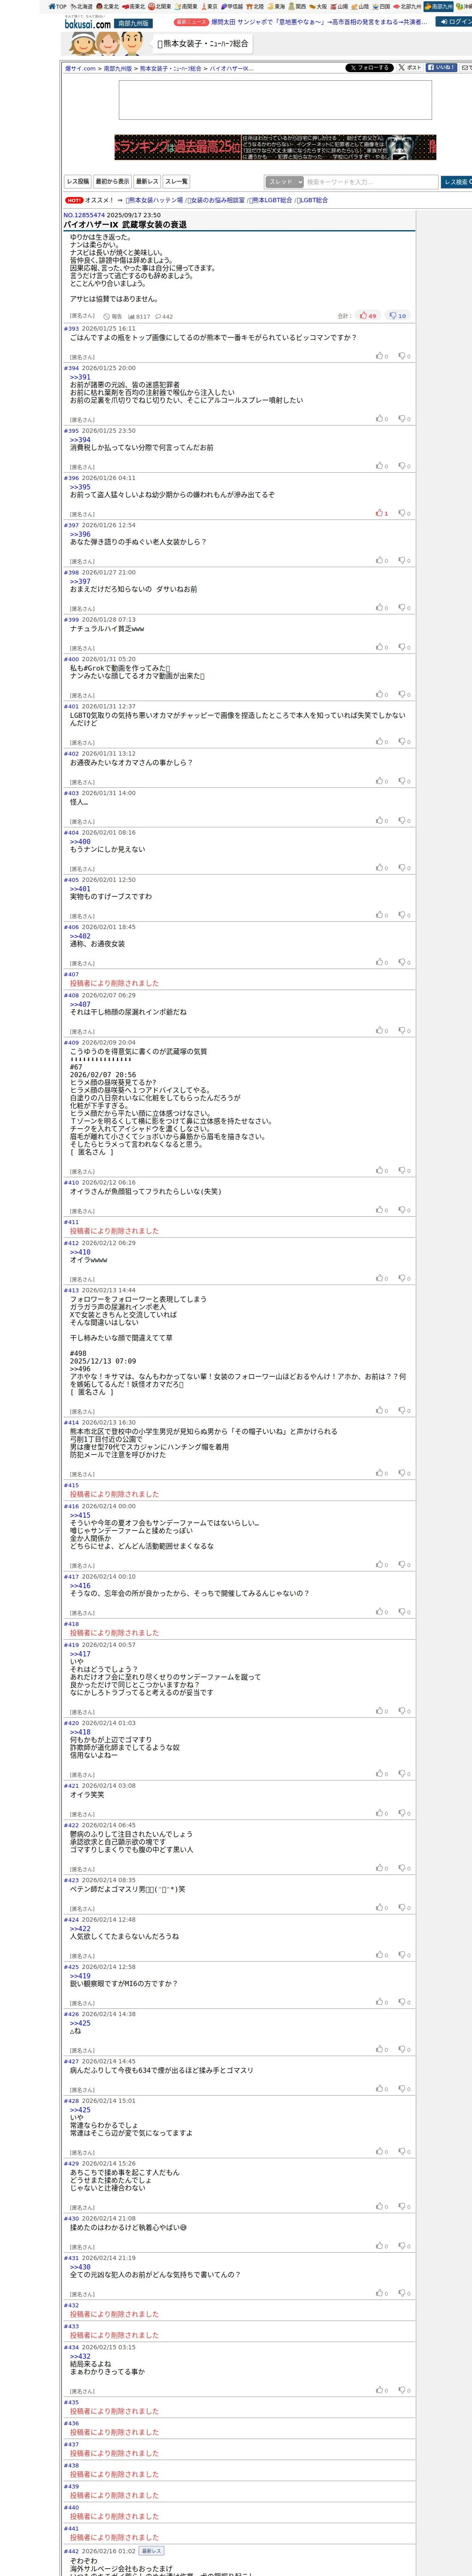This screenshot has width=472, height=2576.
Task: Like post #413 with thumbs-up
Action: [382, 1410]
